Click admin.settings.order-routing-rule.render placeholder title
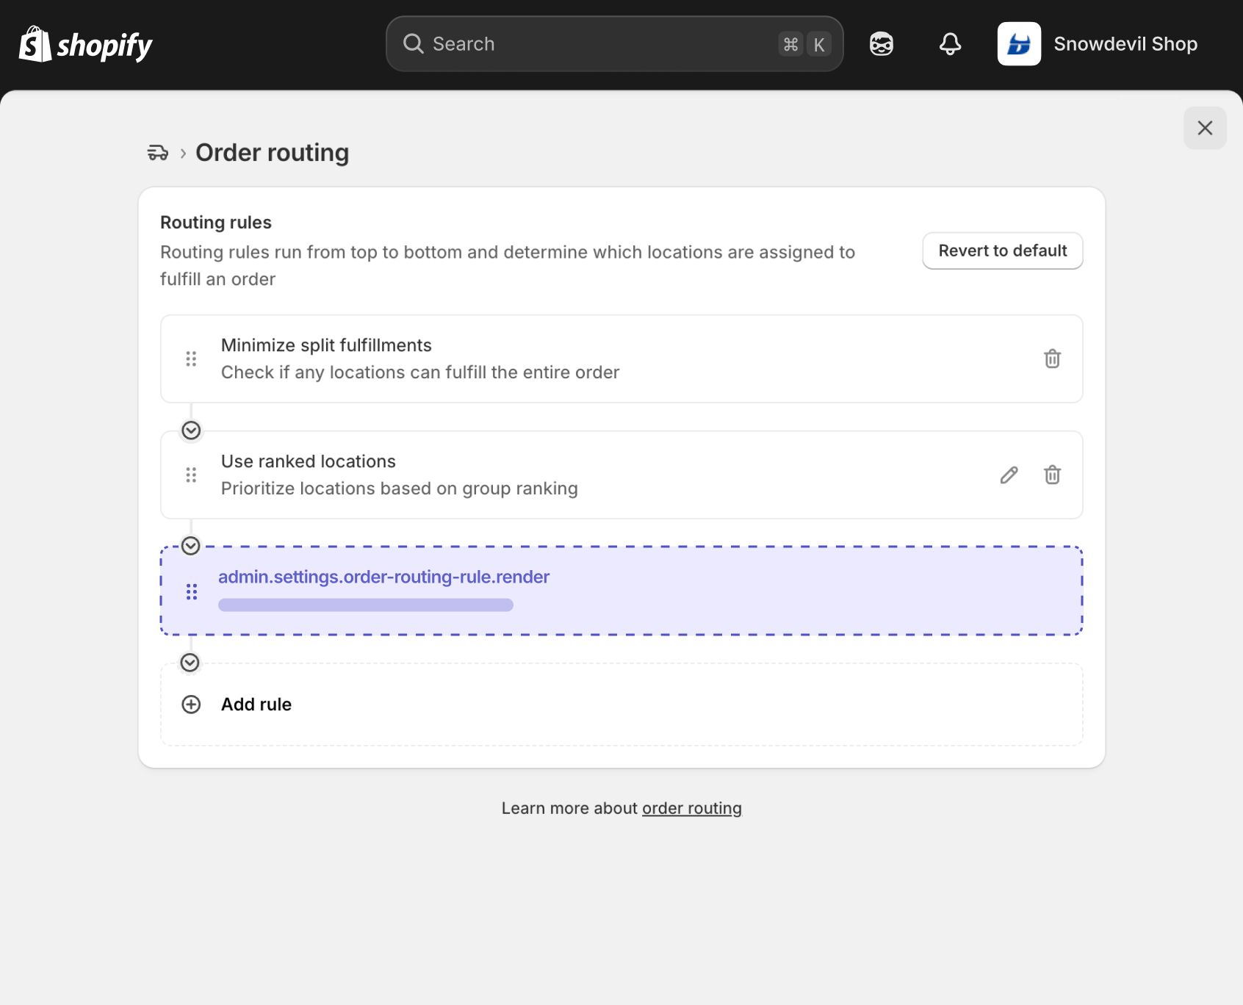 pos(383,577)
